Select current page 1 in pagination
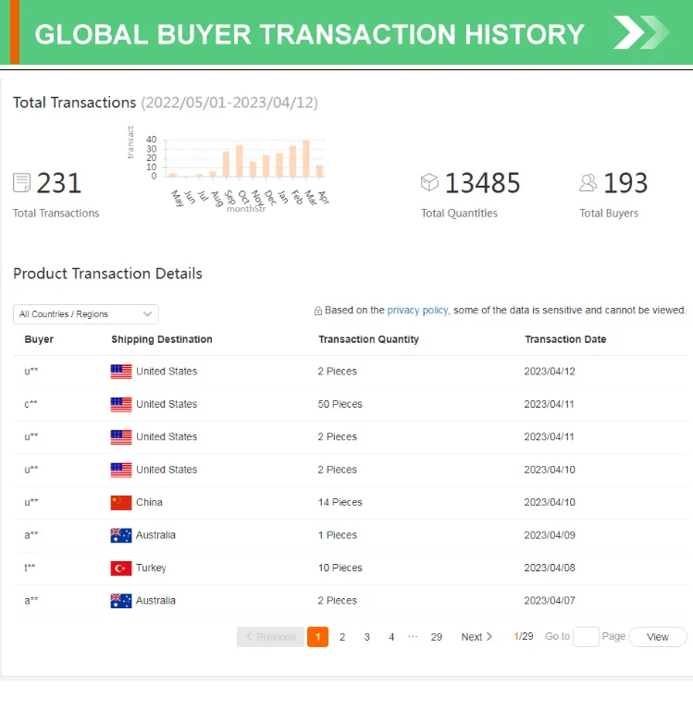This screenshot has height=722, width=693. coord(317,637)
